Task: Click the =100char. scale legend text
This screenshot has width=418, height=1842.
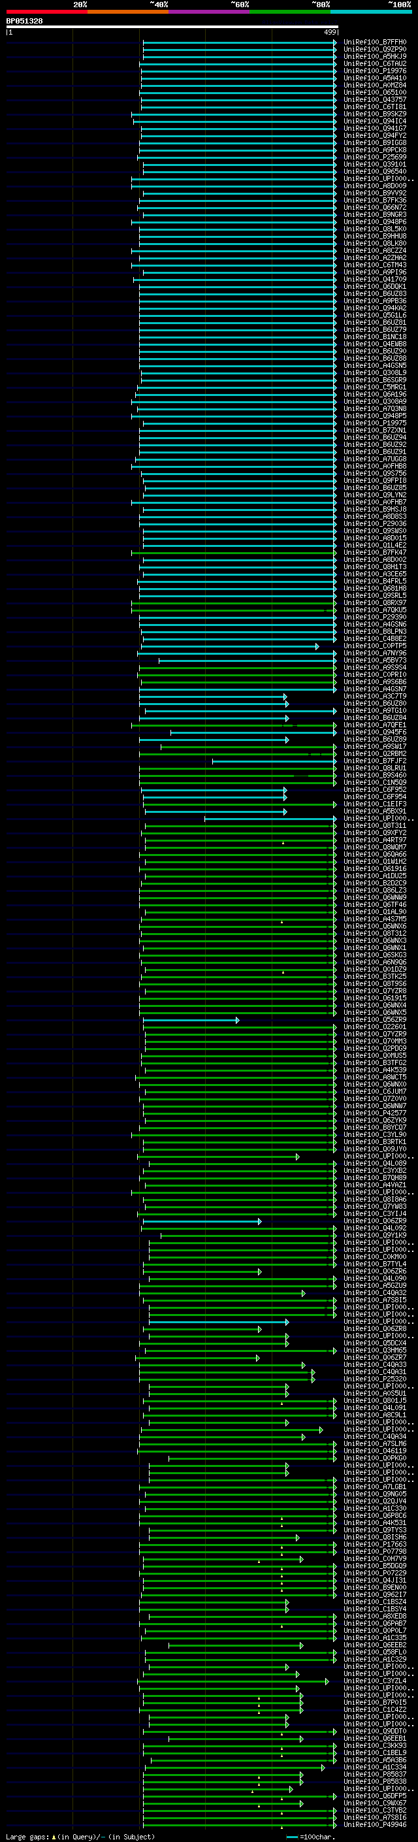Action: pyautogui.click(x=317, y=1837)
